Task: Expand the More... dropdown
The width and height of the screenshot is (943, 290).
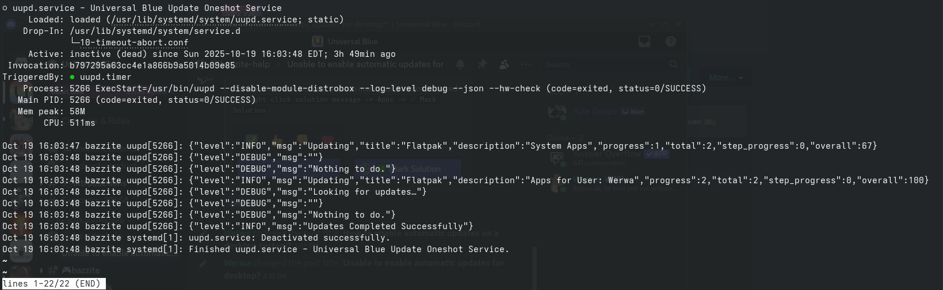Action: 726,78
